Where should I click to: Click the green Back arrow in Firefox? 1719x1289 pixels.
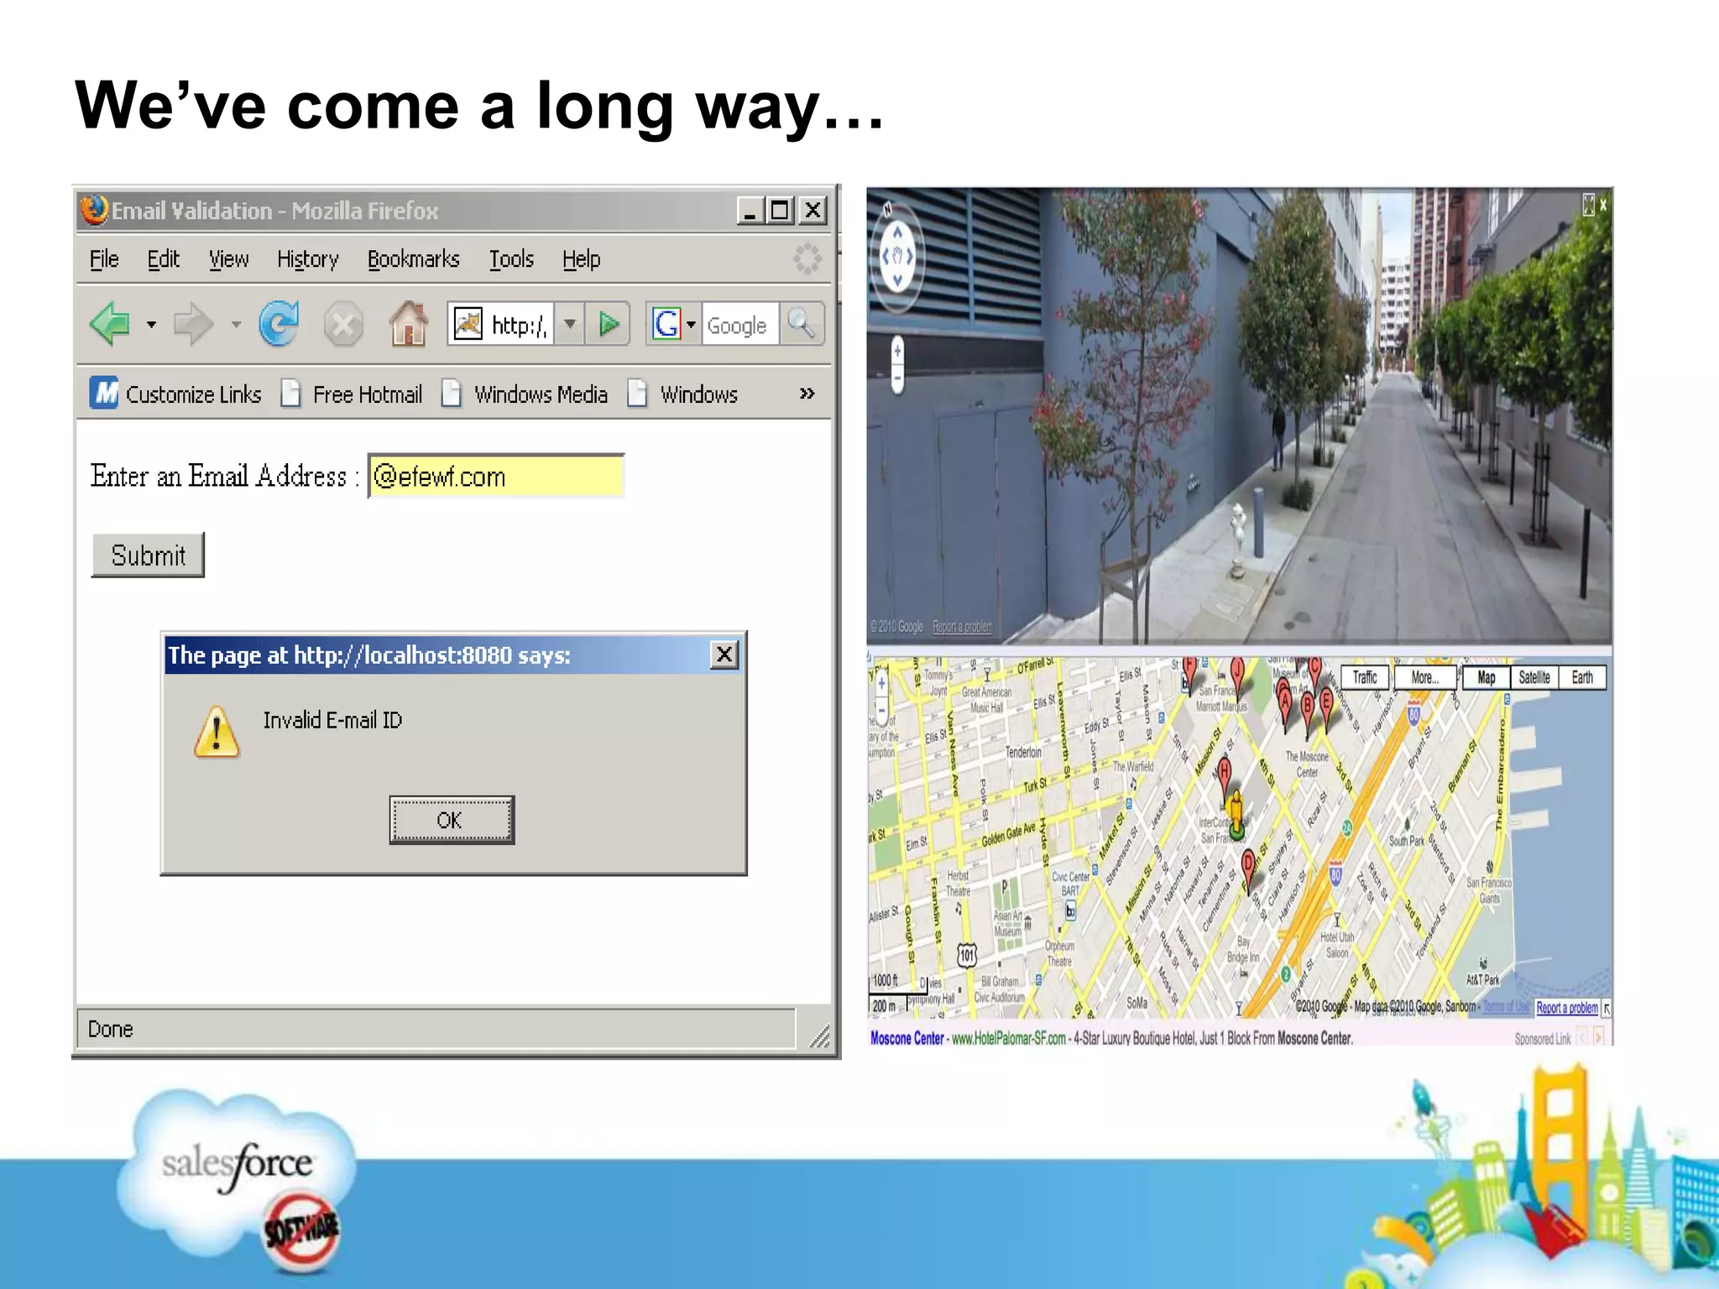point(110,324)
